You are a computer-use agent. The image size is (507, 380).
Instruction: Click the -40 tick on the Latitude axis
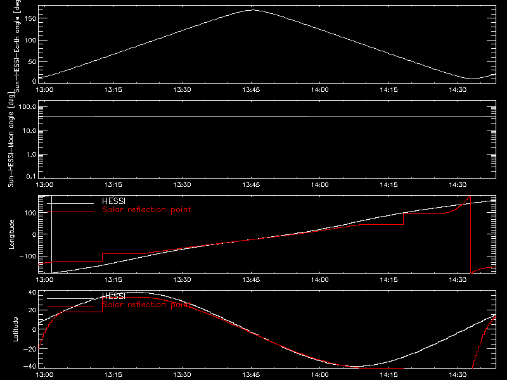point(30,367)
